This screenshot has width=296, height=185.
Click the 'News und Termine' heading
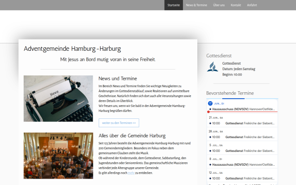click(x=117, y=78)
